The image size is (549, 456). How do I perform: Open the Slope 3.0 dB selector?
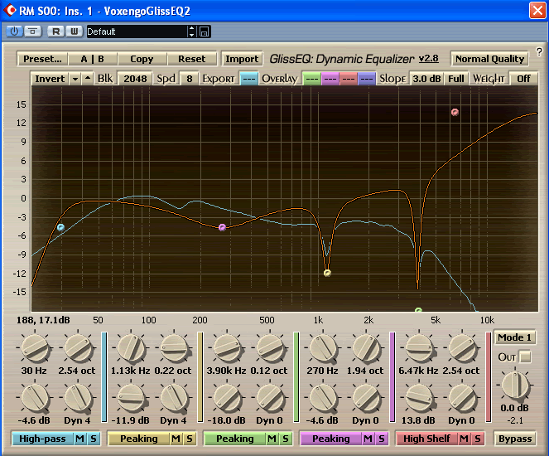point(426,79)
